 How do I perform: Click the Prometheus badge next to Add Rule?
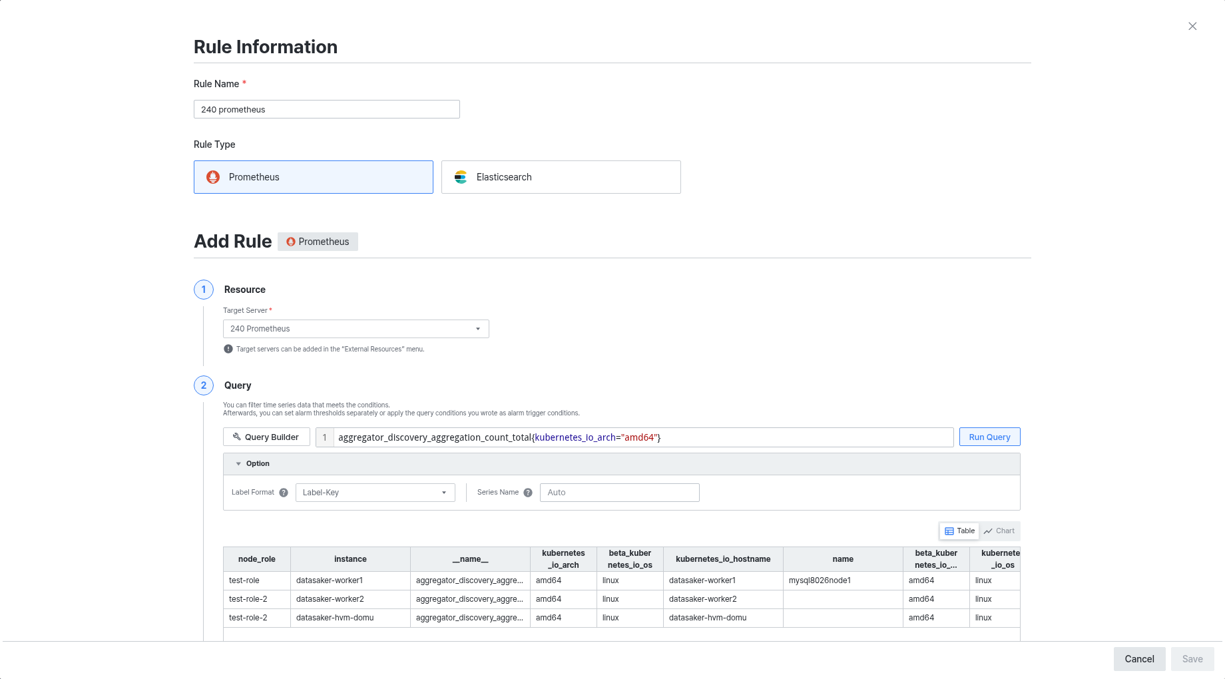(x=318, y=242)
